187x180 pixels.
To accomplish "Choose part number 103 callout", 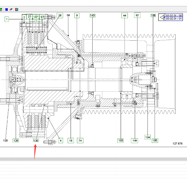I will click(x=120, y=140).
